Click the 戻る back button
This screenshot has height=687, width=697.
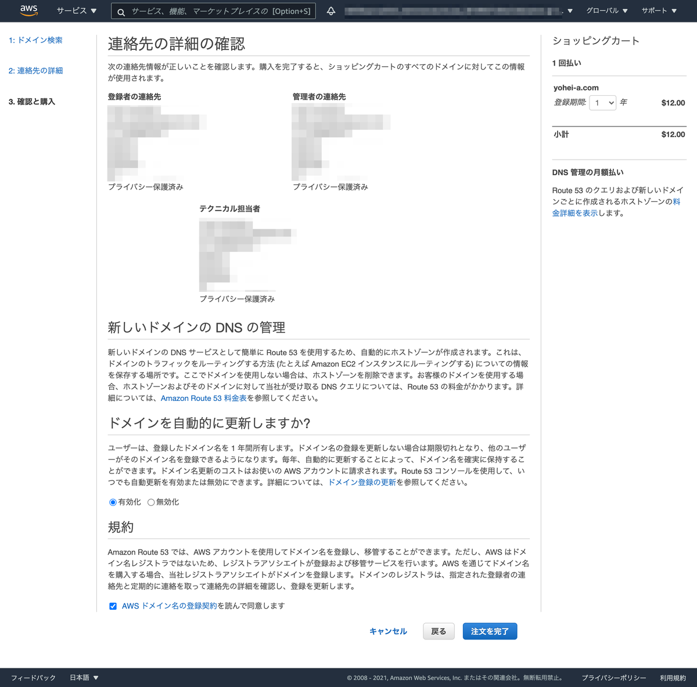439,631
